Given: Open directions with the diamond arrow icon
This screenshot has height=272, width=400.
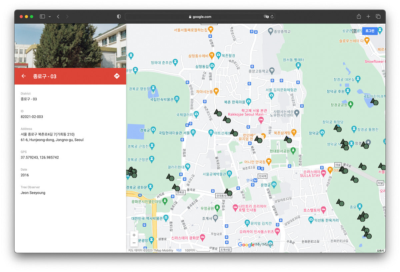Looking at the screenshot, I should [117, 76].
